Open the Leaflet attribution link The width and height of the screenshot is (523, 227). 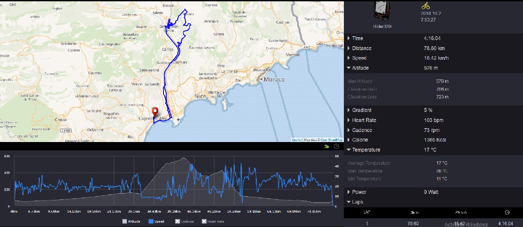pyautogui.click(x=296, y=140)
